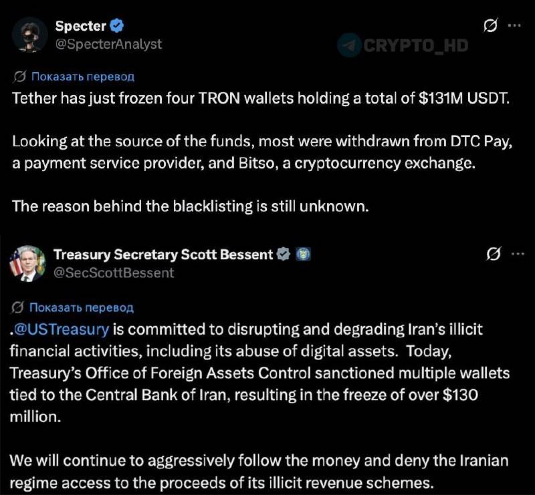The height and width of the screenshot is (495, 535).
Task: Show translation of Bessent's post
Action: coord(81,307)
